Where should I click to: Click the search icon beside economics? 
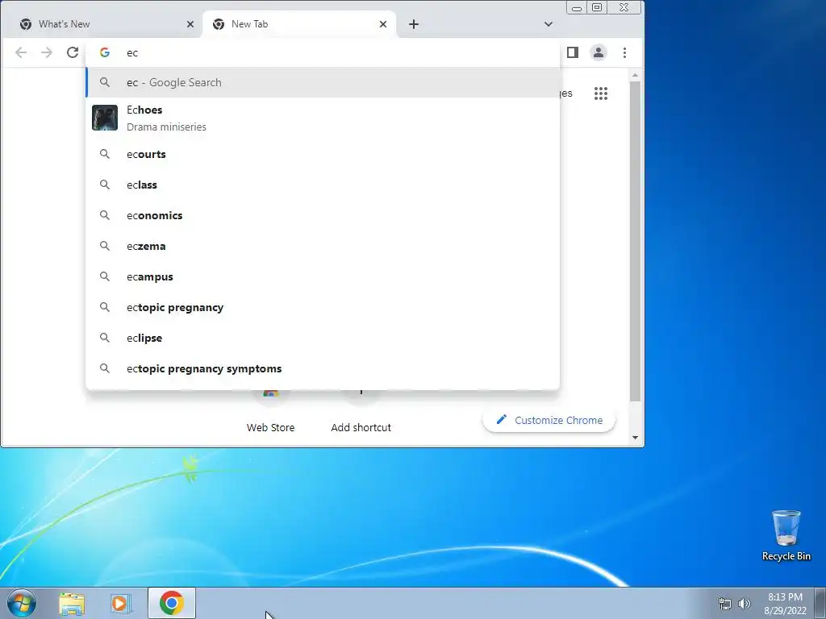pos(105,215)
